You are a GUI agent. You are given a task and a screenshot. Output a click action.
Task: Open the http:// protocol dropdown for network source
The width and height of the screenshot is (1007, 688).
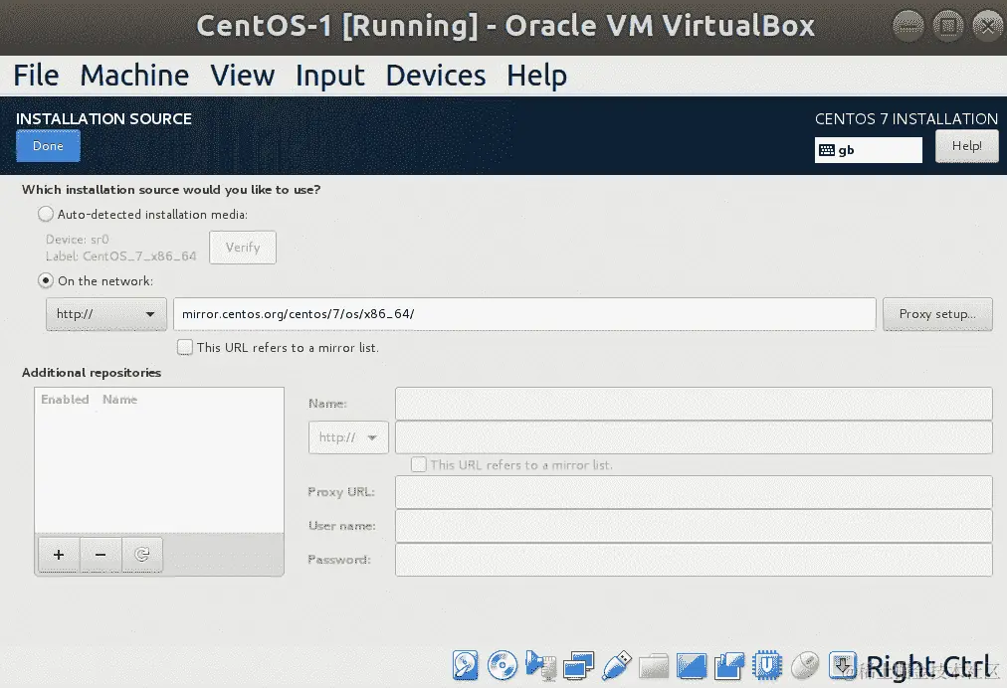[105, 314]
